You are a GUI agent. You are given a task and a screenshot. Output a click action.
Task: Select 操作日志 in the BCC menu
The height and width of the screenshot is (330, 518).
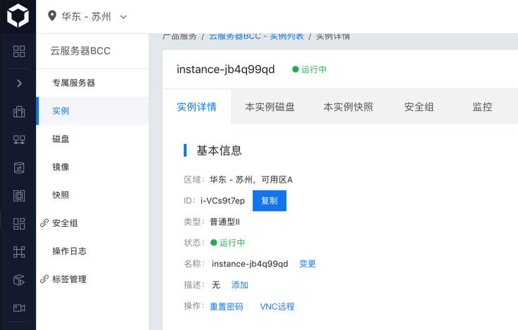click(69, 251)
